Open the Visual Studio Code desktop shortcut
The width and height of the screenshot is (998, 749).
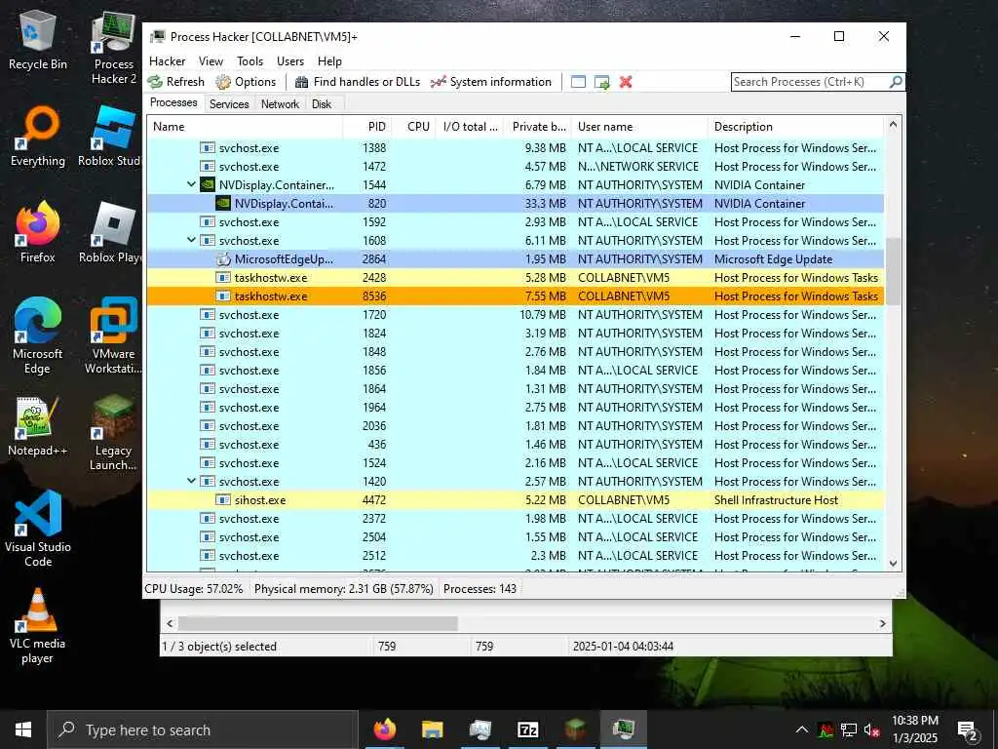tap(38, 529)
